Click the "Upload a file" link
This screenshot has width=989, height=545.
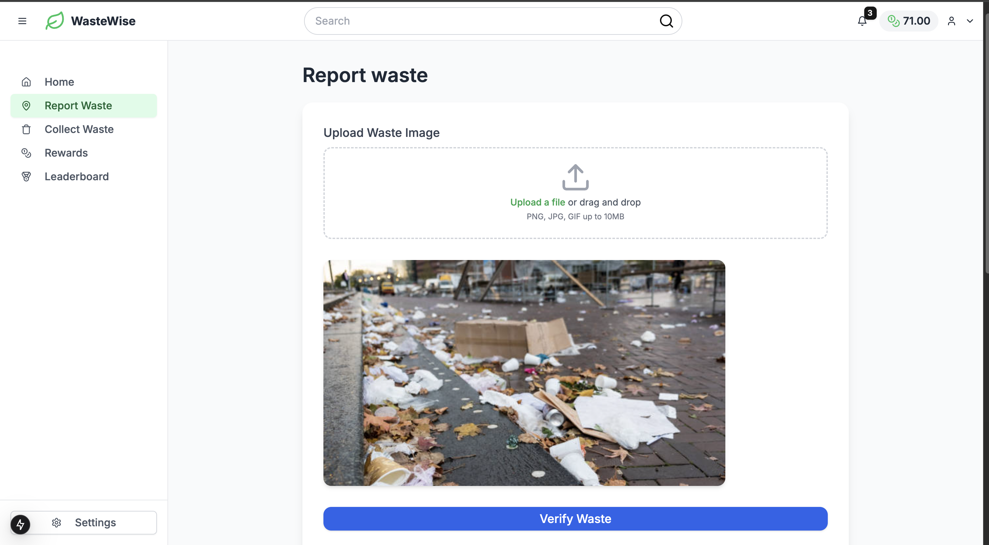[538, 202]
